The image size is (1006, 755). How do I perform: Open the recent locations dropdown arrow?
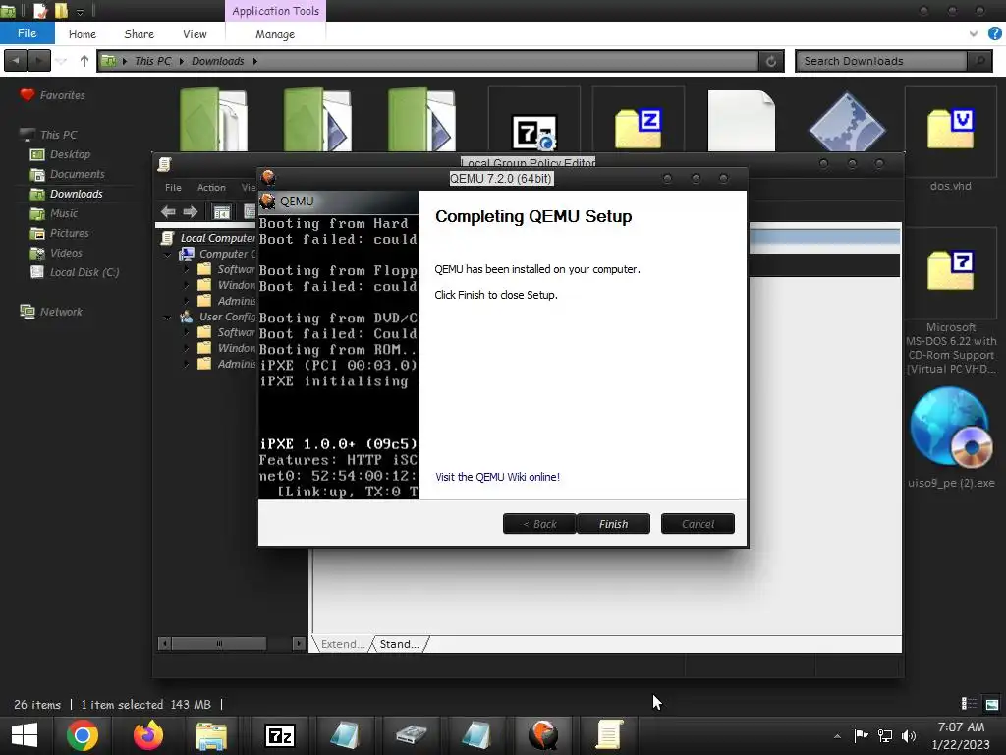[x=61, y=61]
